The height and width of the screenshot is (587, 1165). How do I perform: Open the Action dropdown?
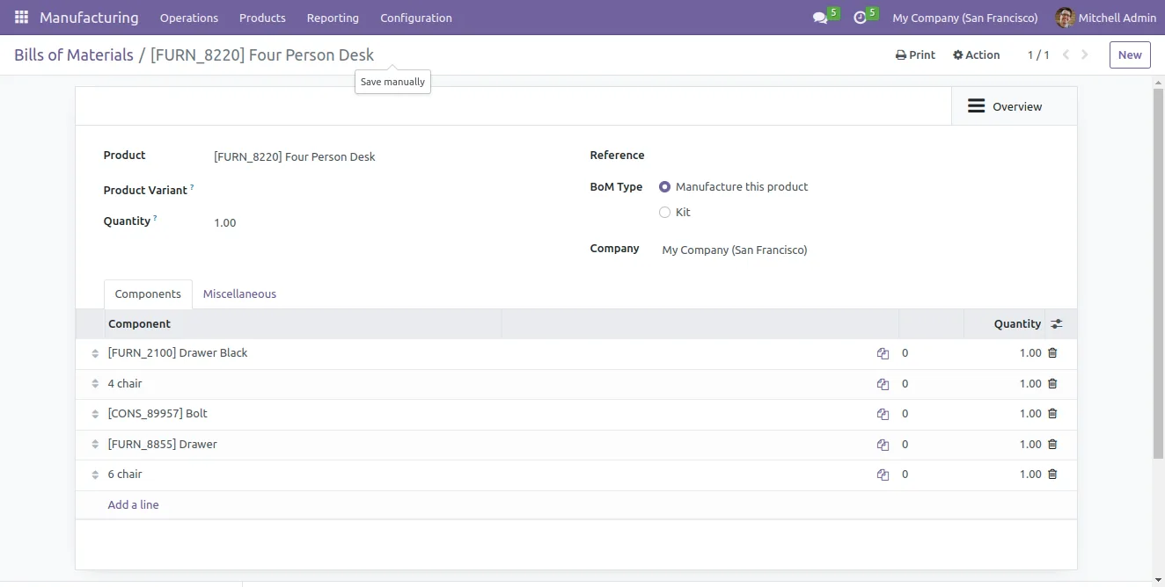[976, 54]
